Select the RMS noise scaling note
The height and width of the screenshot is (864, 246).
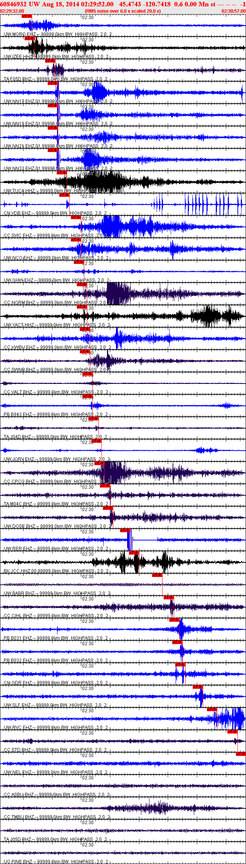(x=123, y=11)
